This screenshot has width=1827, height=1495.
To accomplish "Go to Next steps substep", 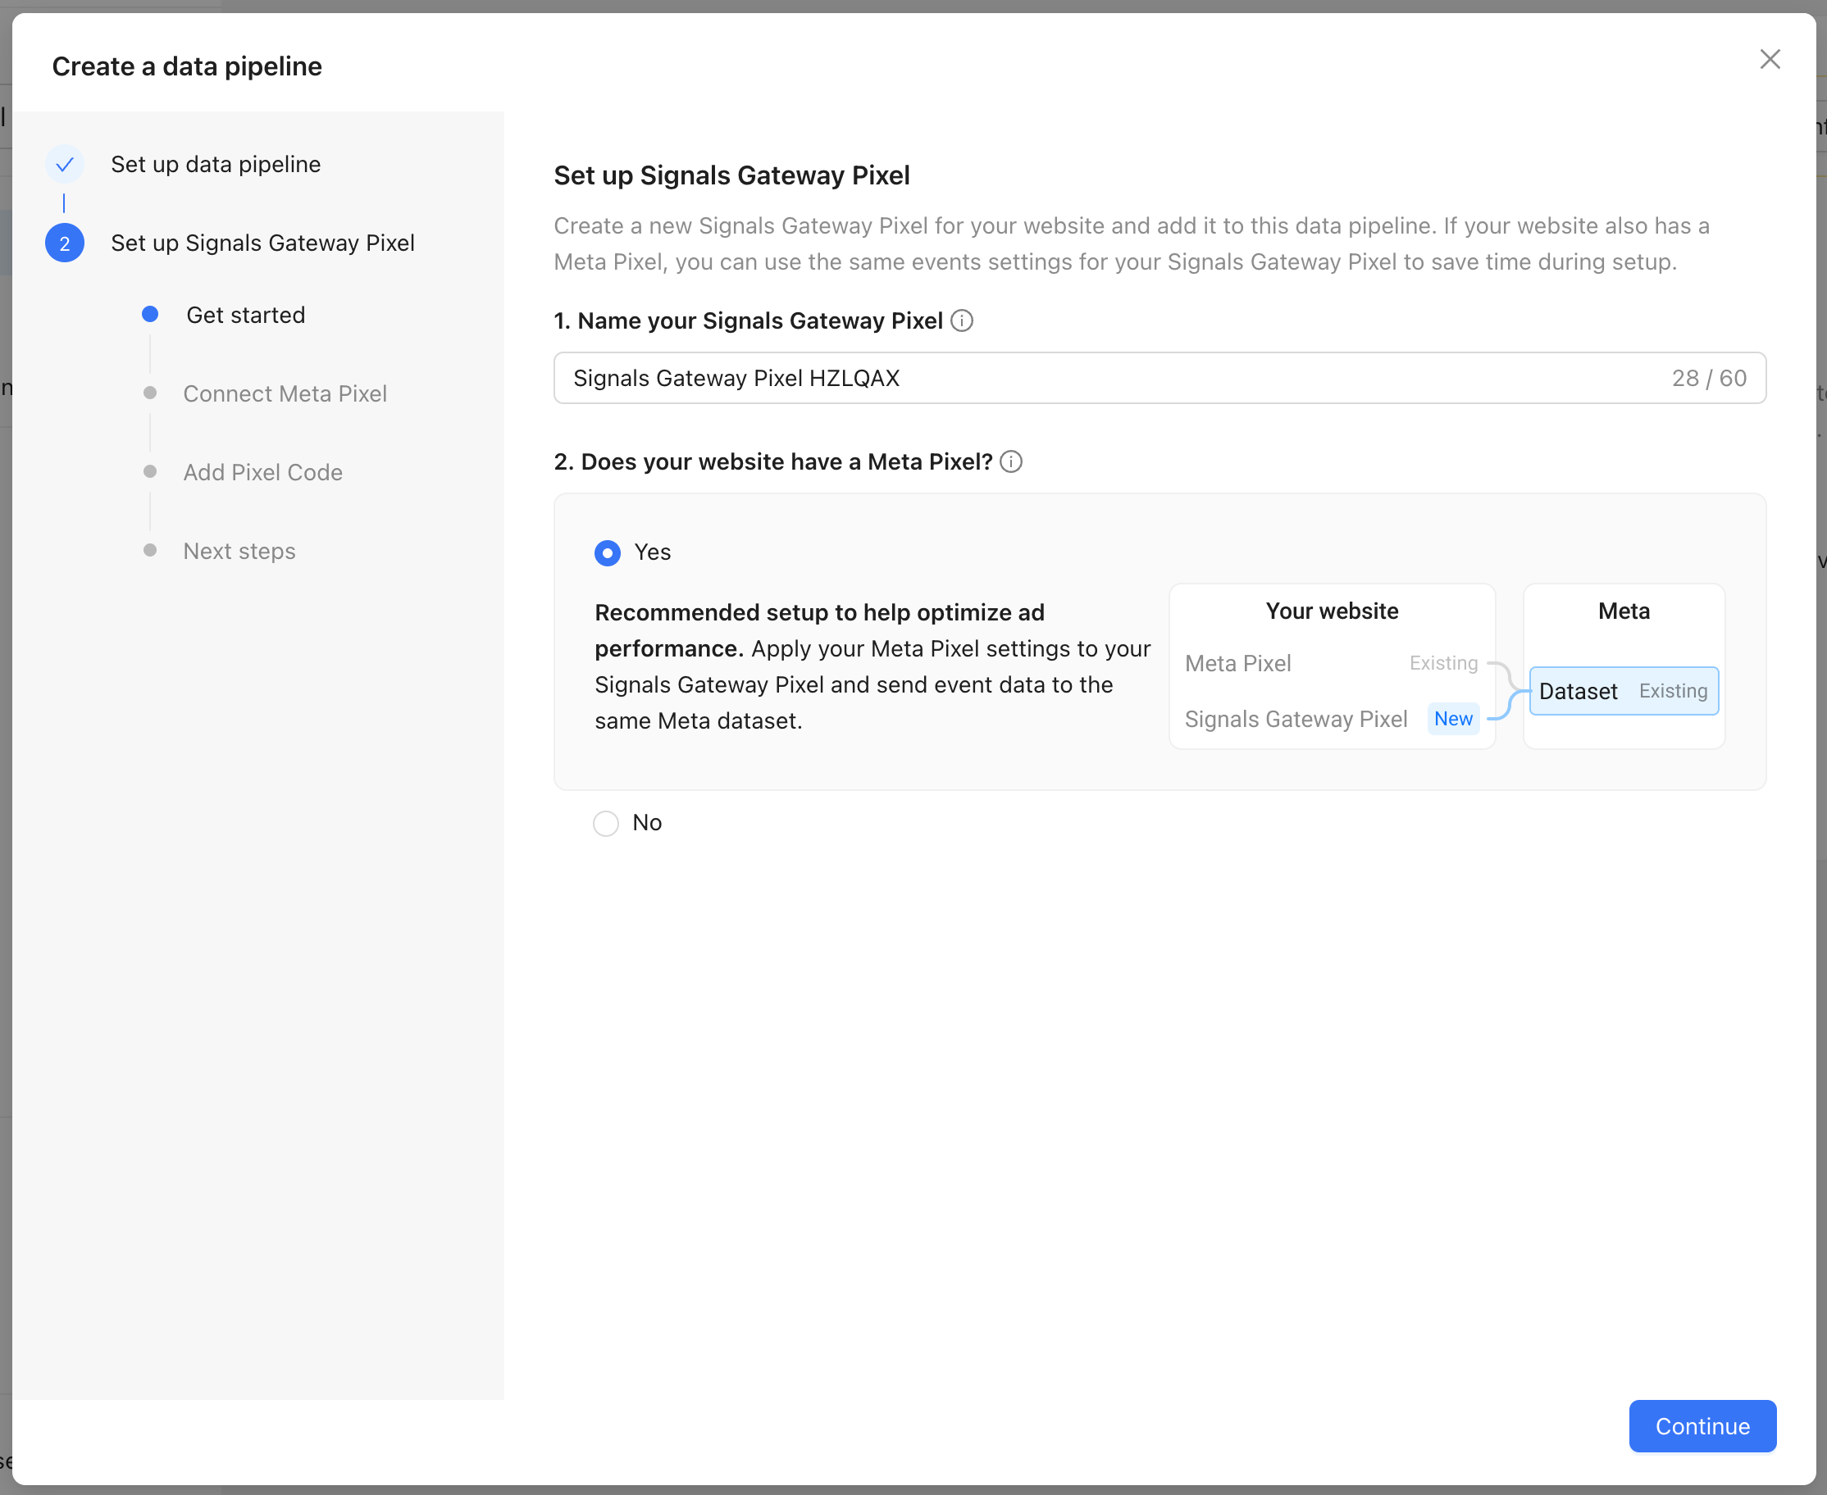I will (239, 551).
